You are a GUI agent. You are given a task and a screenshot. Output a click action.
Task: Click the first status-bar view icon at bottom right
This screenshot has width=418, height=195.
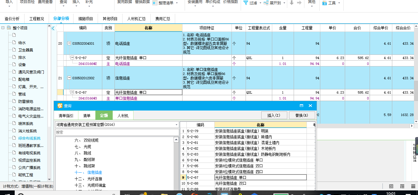coord(391,186)
